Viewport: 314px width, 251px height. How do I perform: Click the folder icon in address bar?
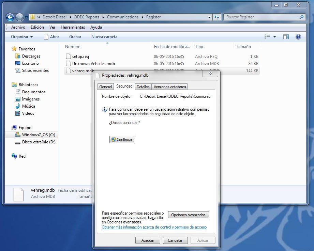click(32, 17)
